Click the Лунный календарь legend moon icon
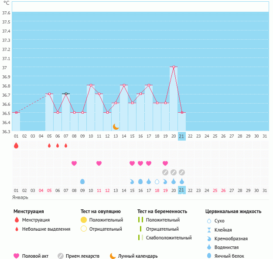 tap(113, 256)
